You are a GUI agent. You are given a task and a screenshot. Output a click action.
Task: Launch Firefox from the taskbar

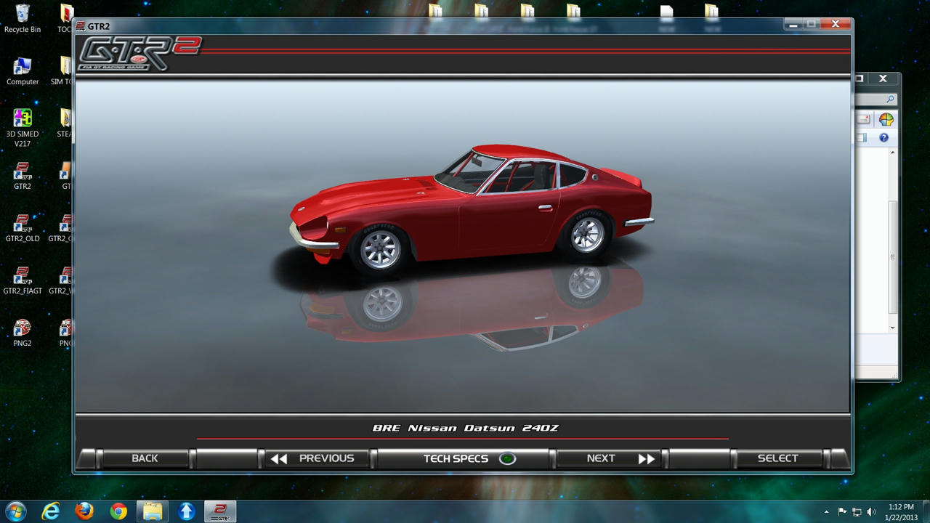84,511
